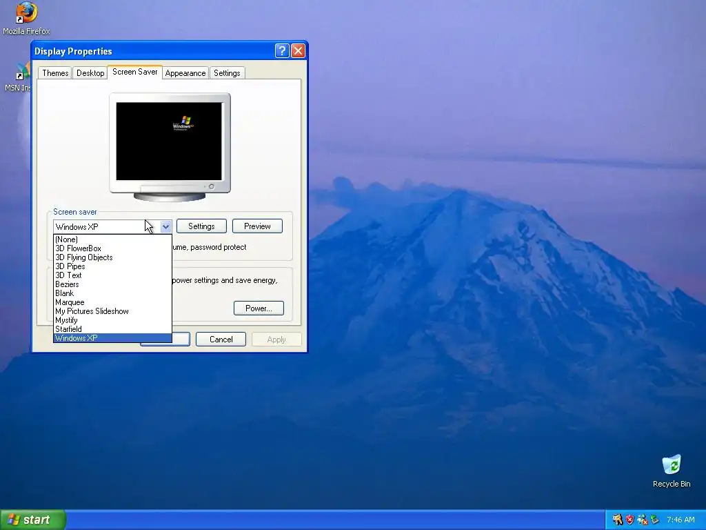Viewport: 706px width, 530px height.
Task: Open the red Security Center shield alert
Action: 629,520
